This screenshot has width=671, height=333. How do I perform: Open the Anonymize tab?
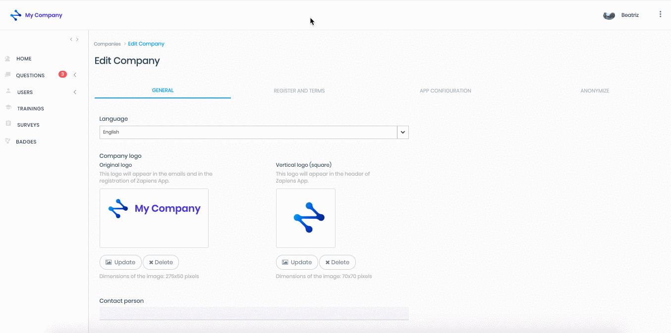pos(595,91)
